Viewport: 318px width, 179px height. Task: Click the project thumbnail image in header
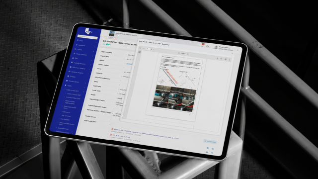[111, 33]
